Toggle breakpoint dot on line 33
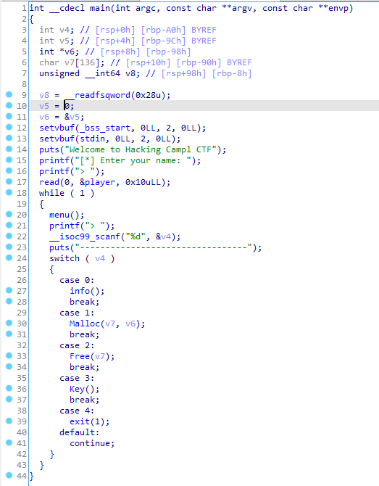379x486 pixels. pos(9,355)
